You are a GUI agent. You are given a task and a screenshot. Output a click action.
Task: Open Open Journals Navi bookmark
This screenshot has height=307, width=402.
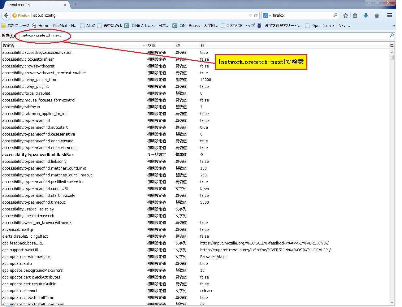[x=328, y=26]
